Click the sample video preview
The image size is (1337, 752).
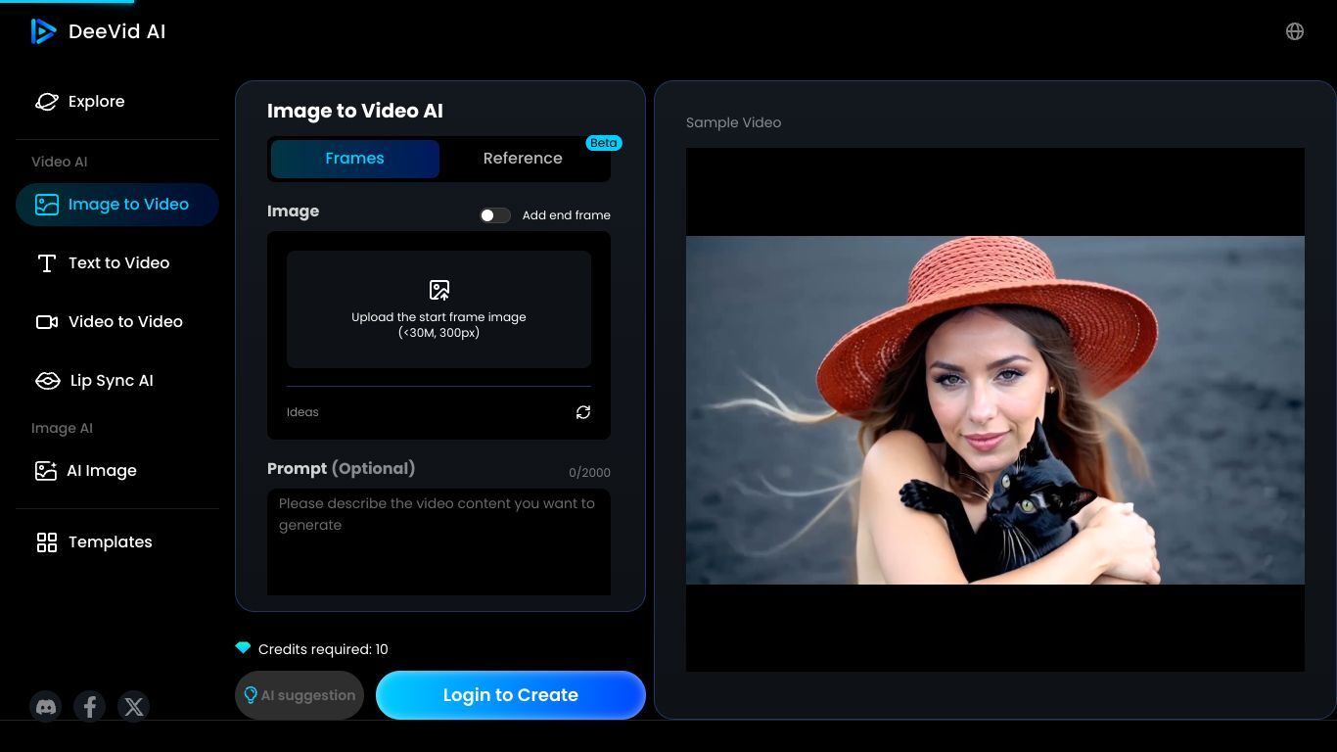pyautogui.click(x=995, y=409)
